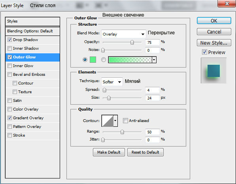This screenshot has width=236, height=184.
Task: Click the Contour curve thumbnail
Action: pyautogui.click(x=108, y=121)
